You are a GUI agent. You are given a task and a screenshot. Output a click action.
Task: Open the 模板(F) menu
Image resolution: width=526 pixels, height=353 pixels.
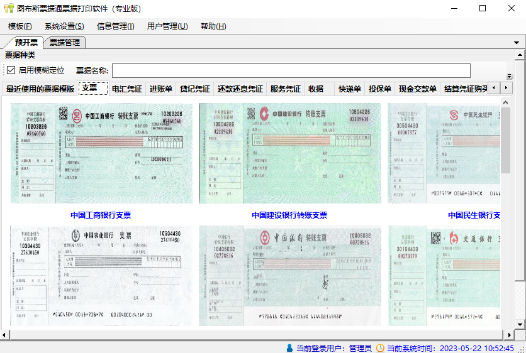click(x=20, y=26)
